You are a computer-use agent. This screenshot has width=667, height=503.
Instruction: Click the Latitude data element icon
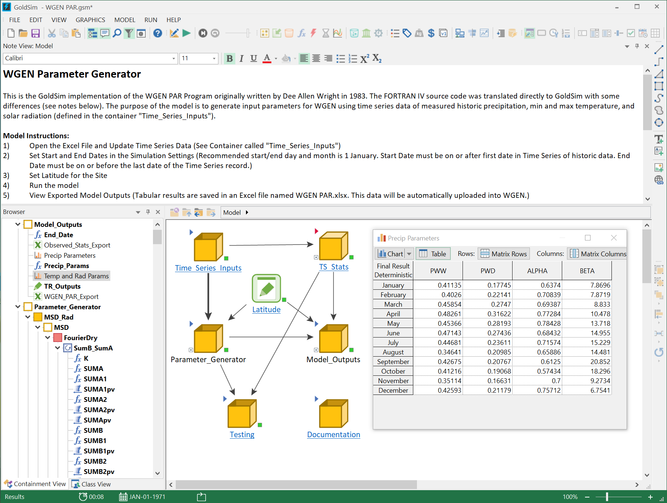[267, 289]
